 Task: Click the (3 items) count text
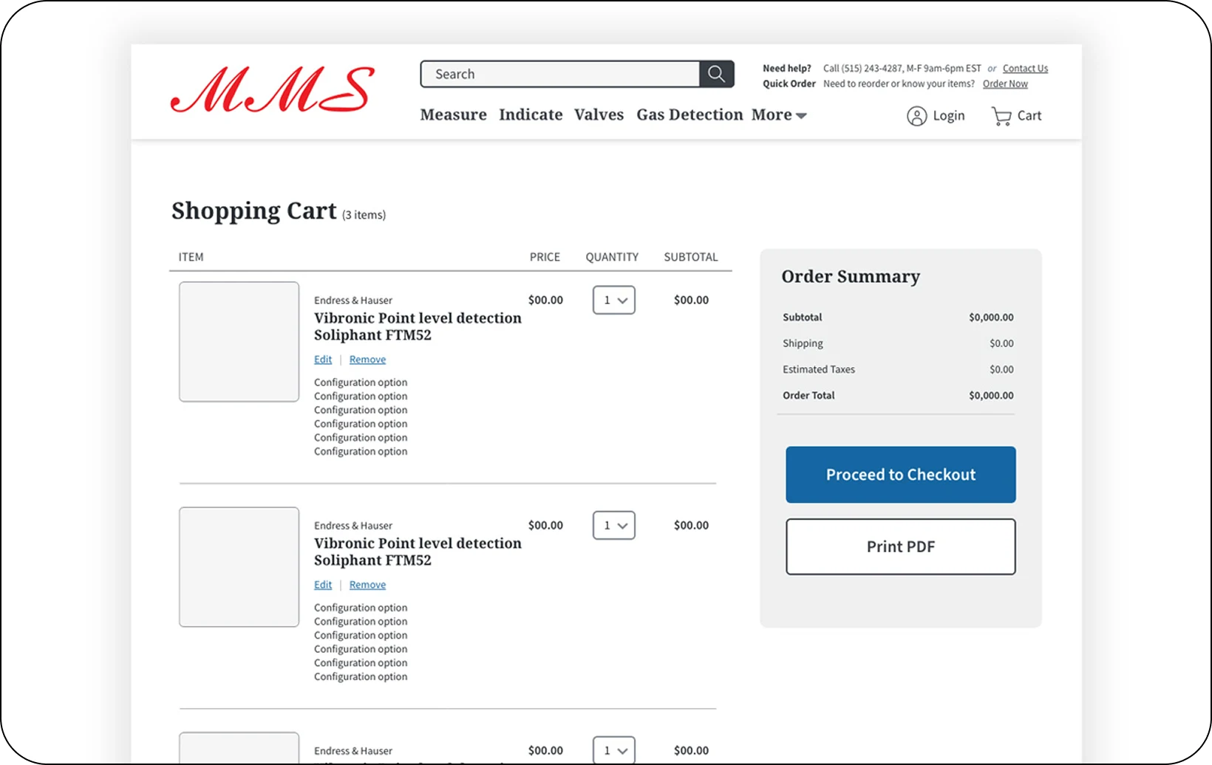[x=364, y=215]
